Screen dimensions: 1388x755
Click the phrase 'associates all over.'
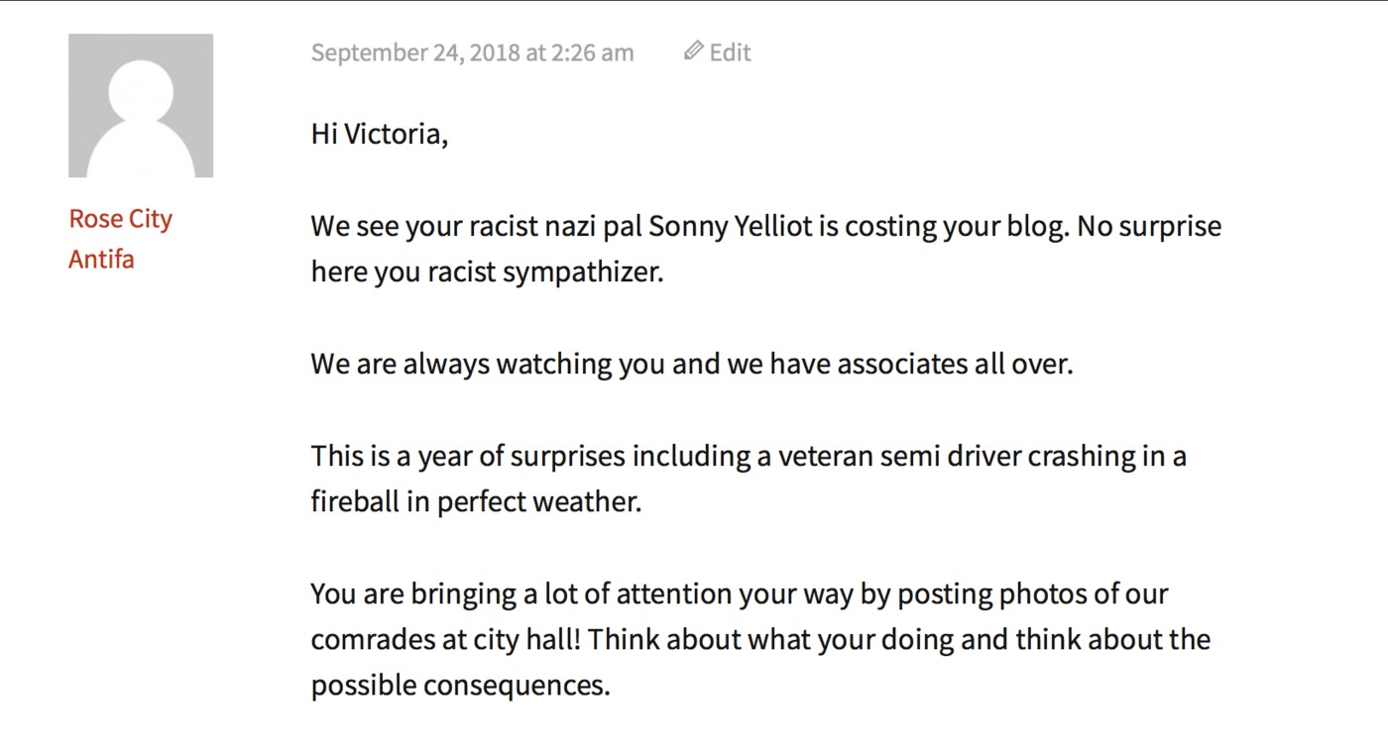pos(955,364)
